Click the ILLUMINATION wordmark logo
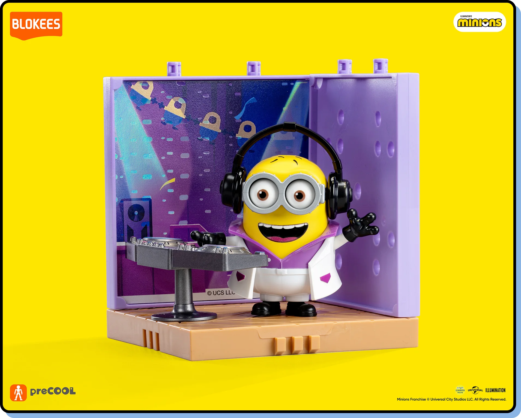 point(495,390)
